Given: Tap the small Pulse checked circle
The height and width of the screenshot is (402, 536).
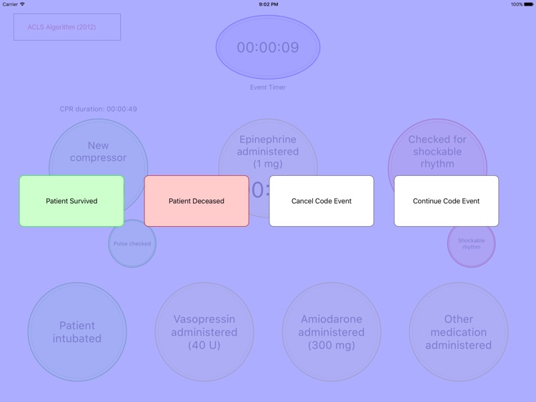Looking at the screenshot, I should click(x=132, y=244).
